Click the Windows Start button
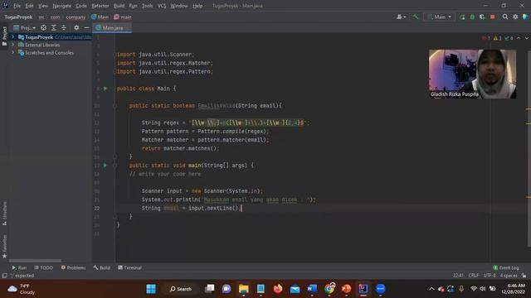The width and height of the screenshot is (531, 298). (x=151, y=289)
